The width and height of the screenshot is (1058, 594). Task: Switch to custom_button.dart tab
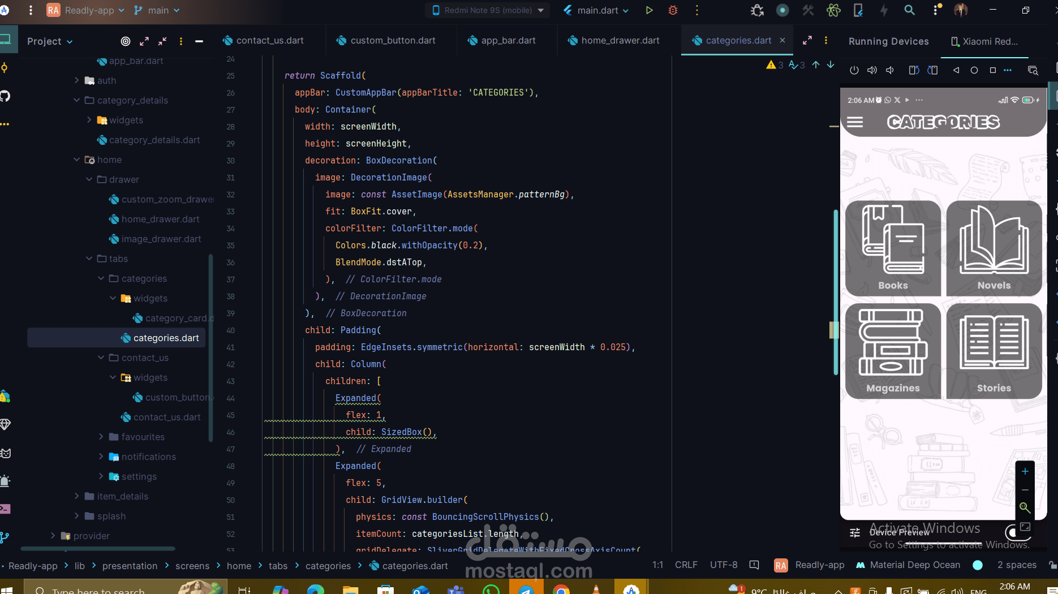[386, 41]
